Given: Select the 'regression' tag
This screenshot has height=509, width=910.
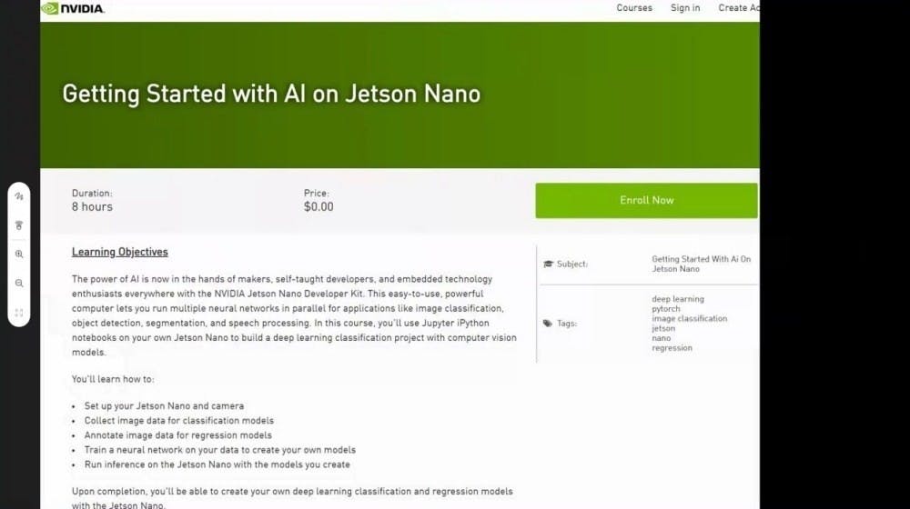Looking at the screenshot, I should click(672, 348).
